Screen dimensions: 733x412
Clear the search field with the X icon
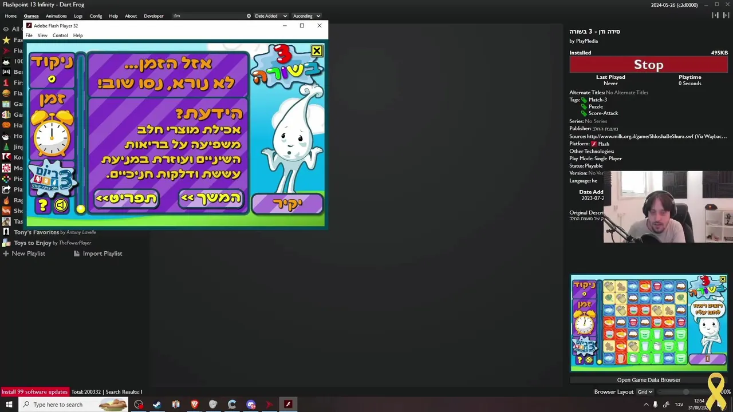[249, 16]
